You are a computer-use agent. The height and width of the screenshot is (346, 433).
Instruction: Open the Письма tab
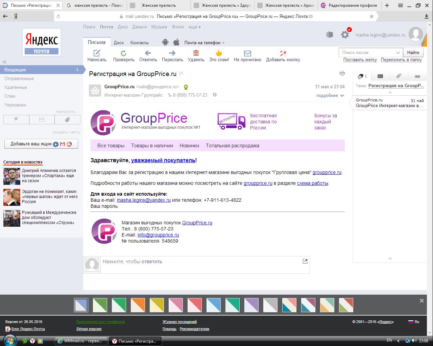tap(97, 42)
